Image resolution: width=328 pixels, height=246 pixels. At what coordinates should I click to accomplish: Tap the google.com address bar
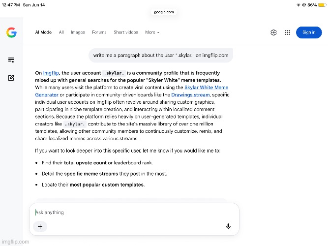coord(164,12)
